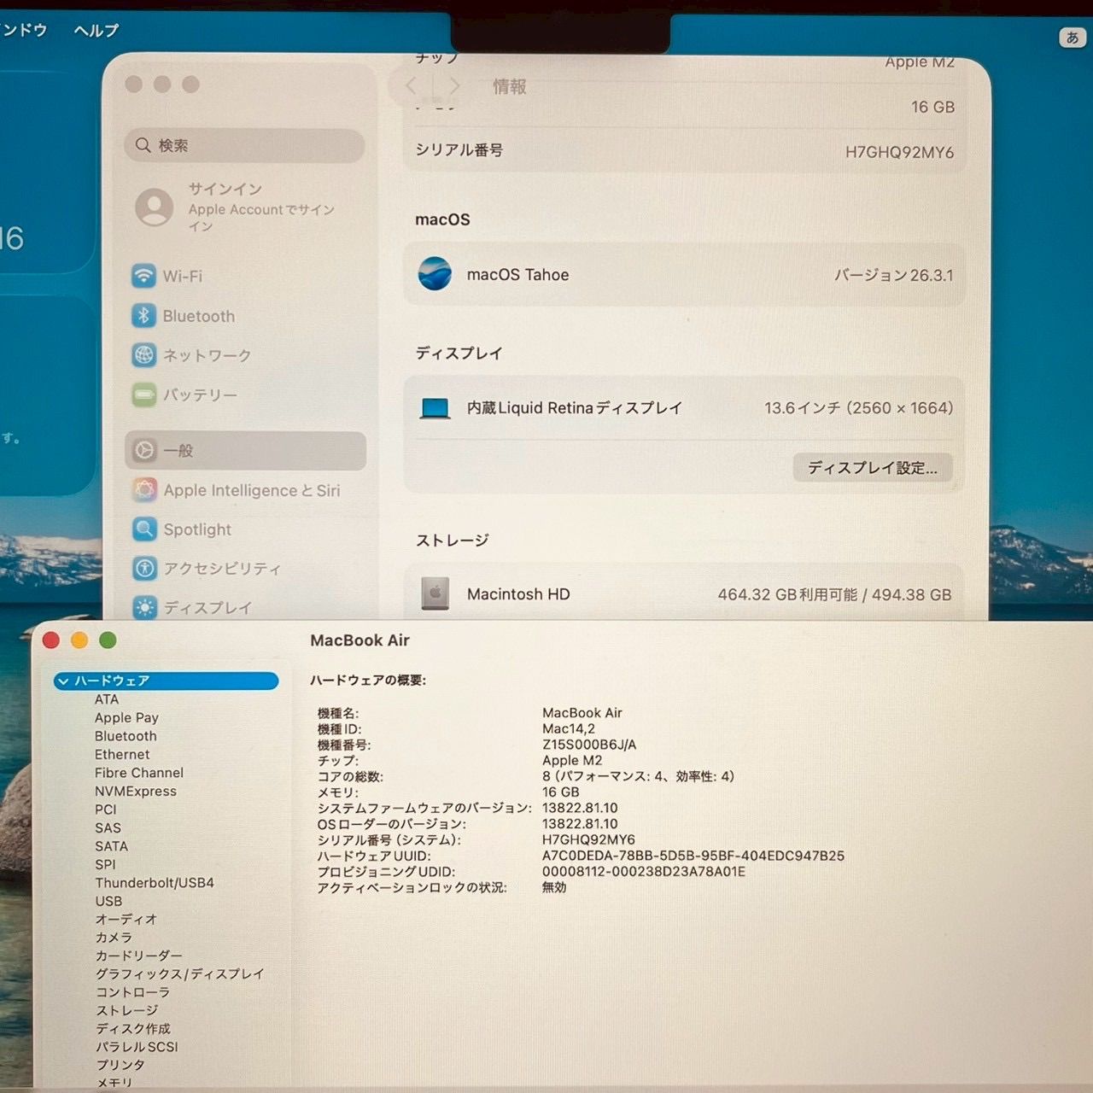This screenshot has height=1093, width=1093.
Task: Open Wi-Fi settings icon in sidebar
Action: [x=143, y=276]
